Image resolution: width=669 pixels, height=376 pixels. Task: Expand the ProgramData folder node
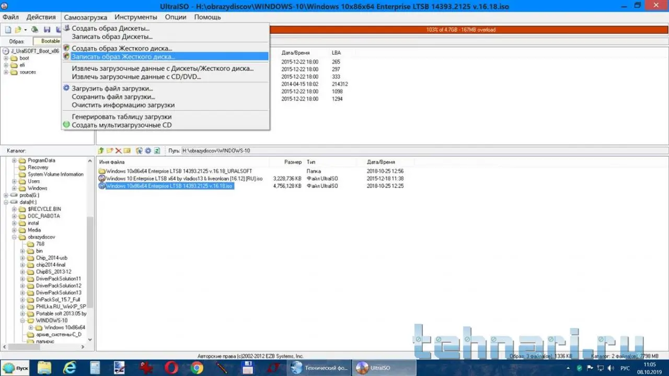15,160
